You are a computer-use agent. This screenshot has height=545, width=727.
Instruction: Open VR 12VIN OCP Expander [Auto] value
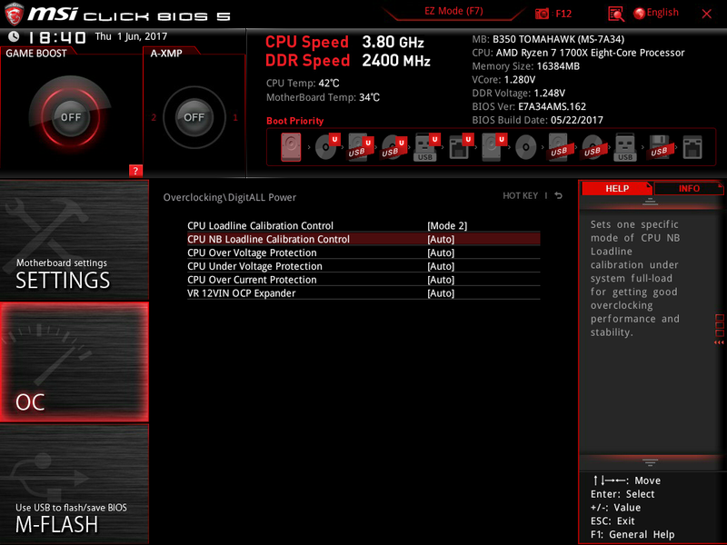pos(441,292)
